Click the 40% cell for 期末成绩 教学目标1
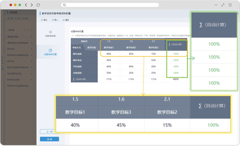The width and height of the screenshot is (240, 146). click(109, 54)
